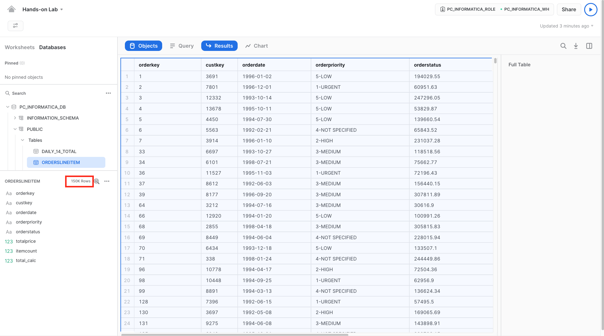Image resolution: width=604 pixels, height=336 pixels.
Task: Click the Full Table label
Action: [x=519, y=65]
